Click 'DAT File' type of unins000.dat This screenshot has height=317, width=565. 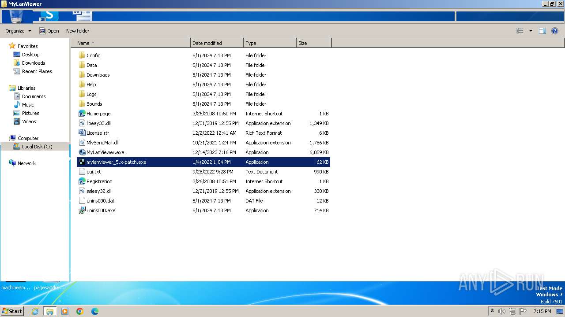coord(254,201)
